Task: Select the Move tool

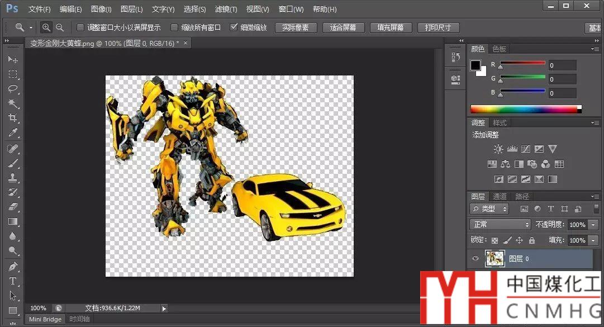Action: coord(13,59)
